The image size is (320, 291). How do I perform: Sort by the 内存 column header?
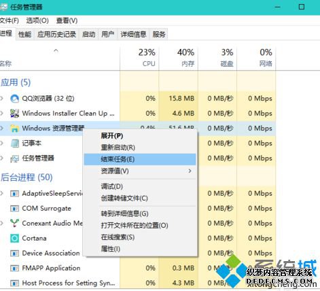[179, 58]
